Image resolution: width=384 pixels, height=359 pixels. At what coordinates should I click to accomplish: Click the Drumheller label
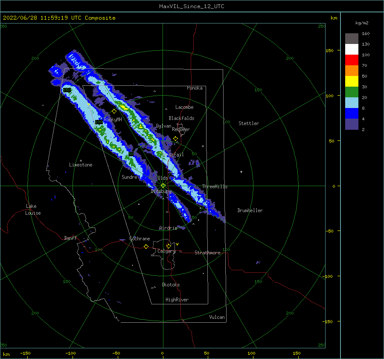click(250, 210)
